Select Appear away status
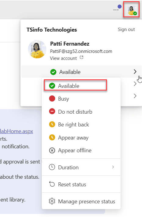 coord(81,138)
